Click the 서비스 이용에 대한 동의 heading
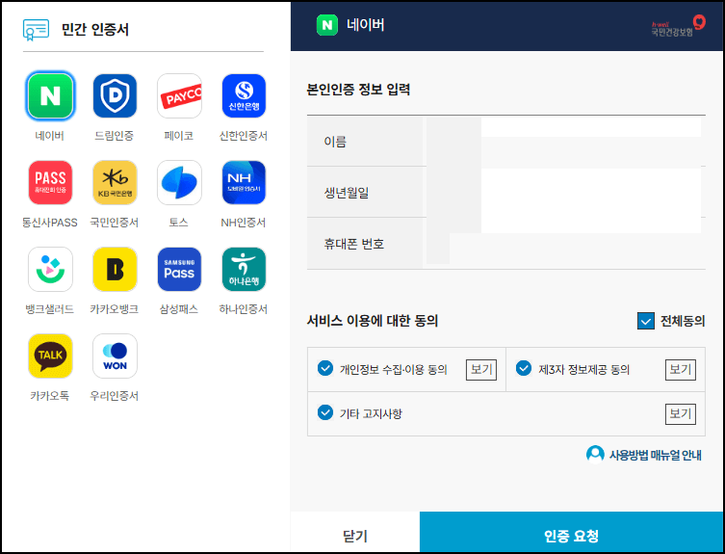This screenshot has width=725, height=554. tap(373, 320)
